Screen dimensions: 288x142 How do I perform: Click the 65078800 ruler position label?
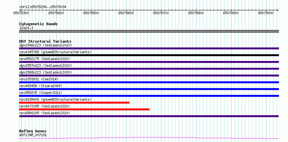pos(196,13)
